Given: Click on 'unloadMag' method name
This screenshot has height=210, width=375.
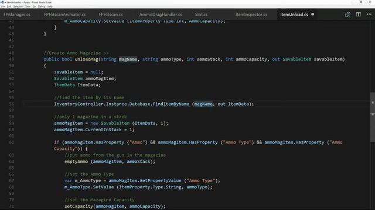Looking at the screenshot, I should (x=87, y=60).
